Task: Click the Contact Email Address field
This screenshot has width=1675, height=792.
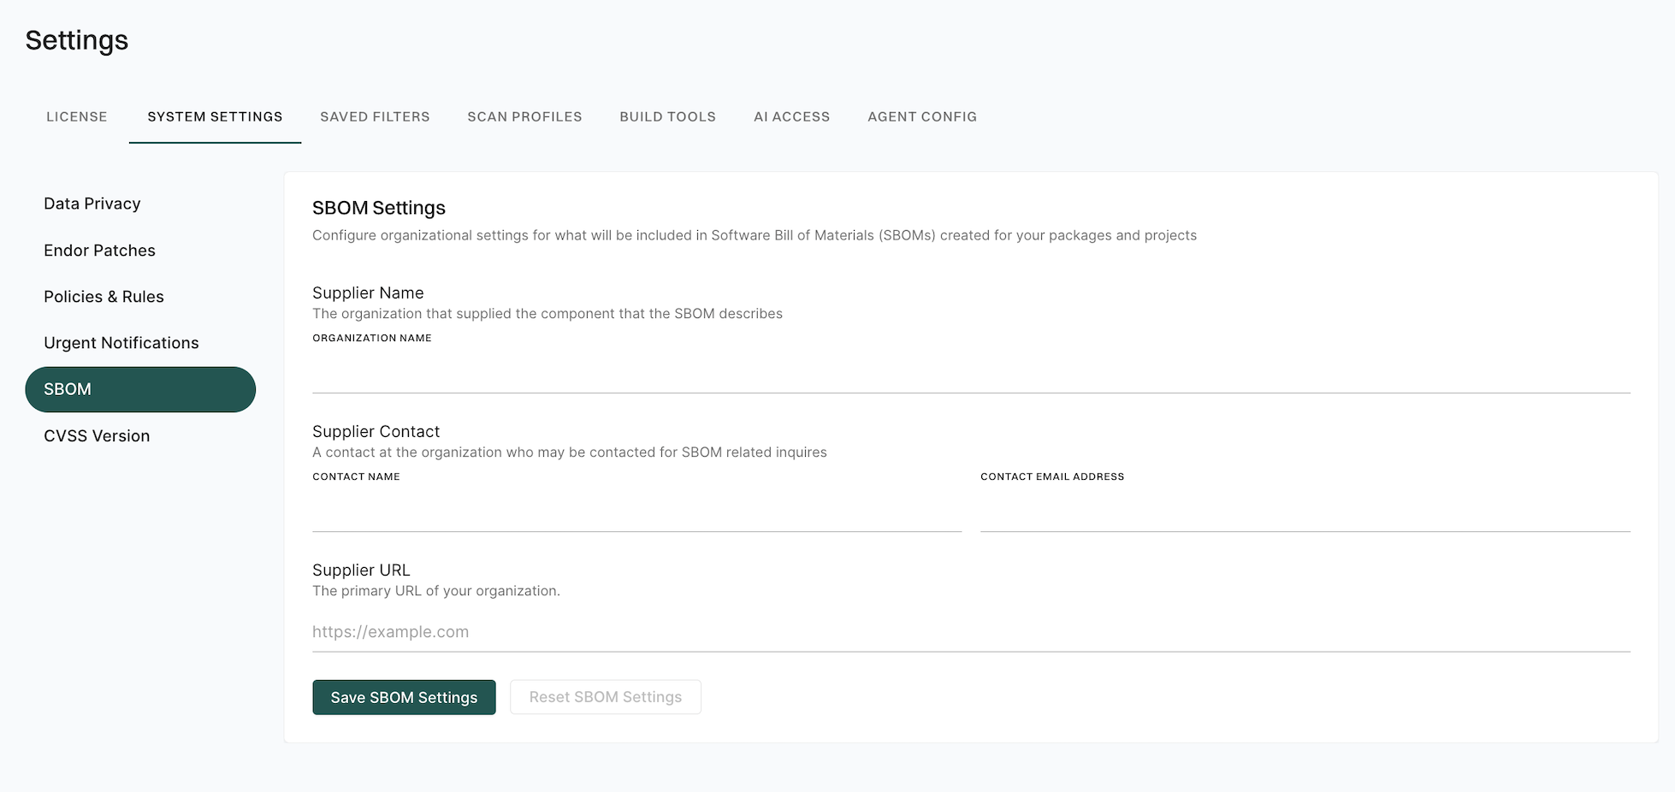Action: tap(1305, 511)
